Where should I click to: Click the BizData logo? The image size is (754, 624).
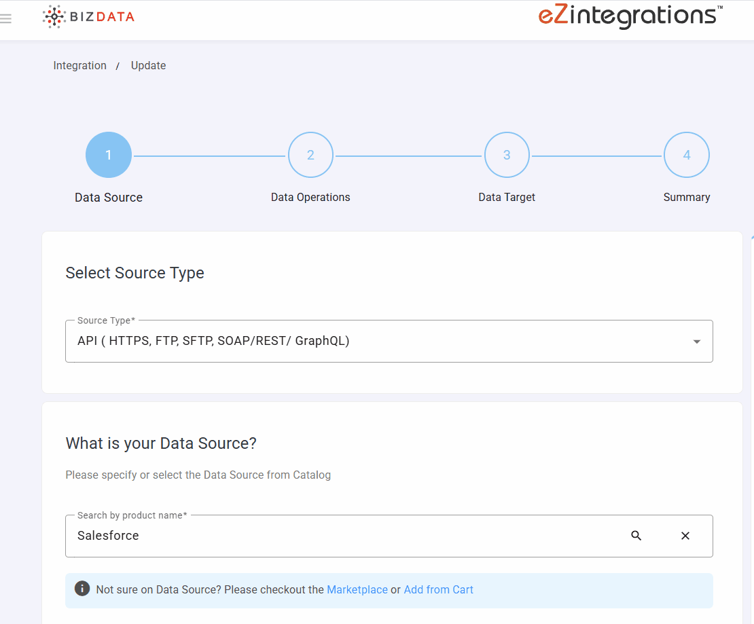pos(88,17)
